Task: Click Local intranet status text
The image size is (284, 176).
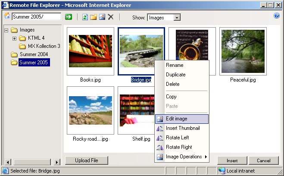Action: (x=241, y=171)
